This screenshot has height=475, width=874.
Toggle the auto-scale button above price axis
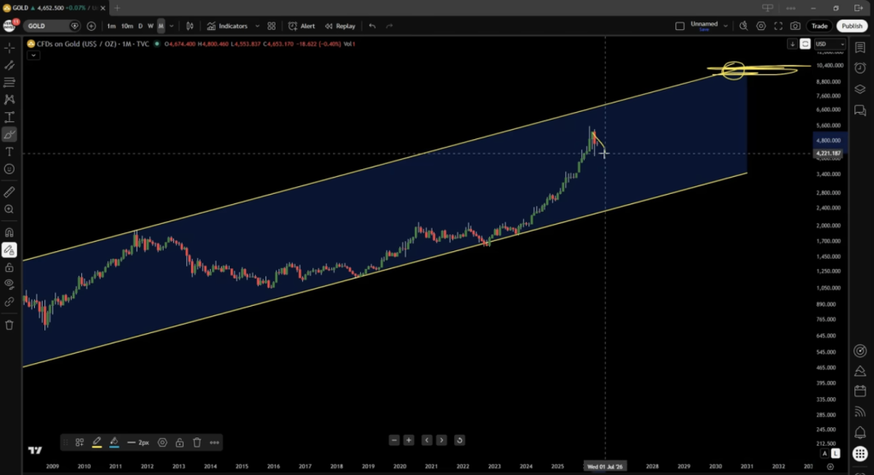804,44
